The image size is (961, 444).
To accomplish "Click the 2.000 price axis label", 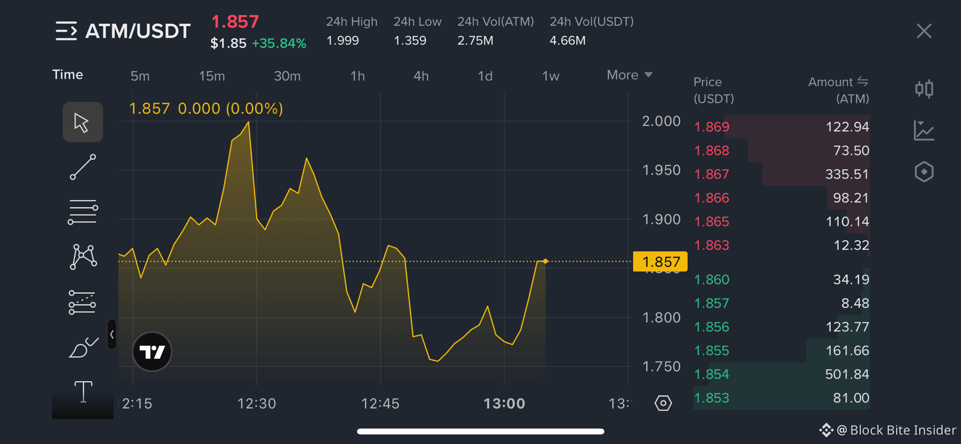I will [x=661, y=121].
